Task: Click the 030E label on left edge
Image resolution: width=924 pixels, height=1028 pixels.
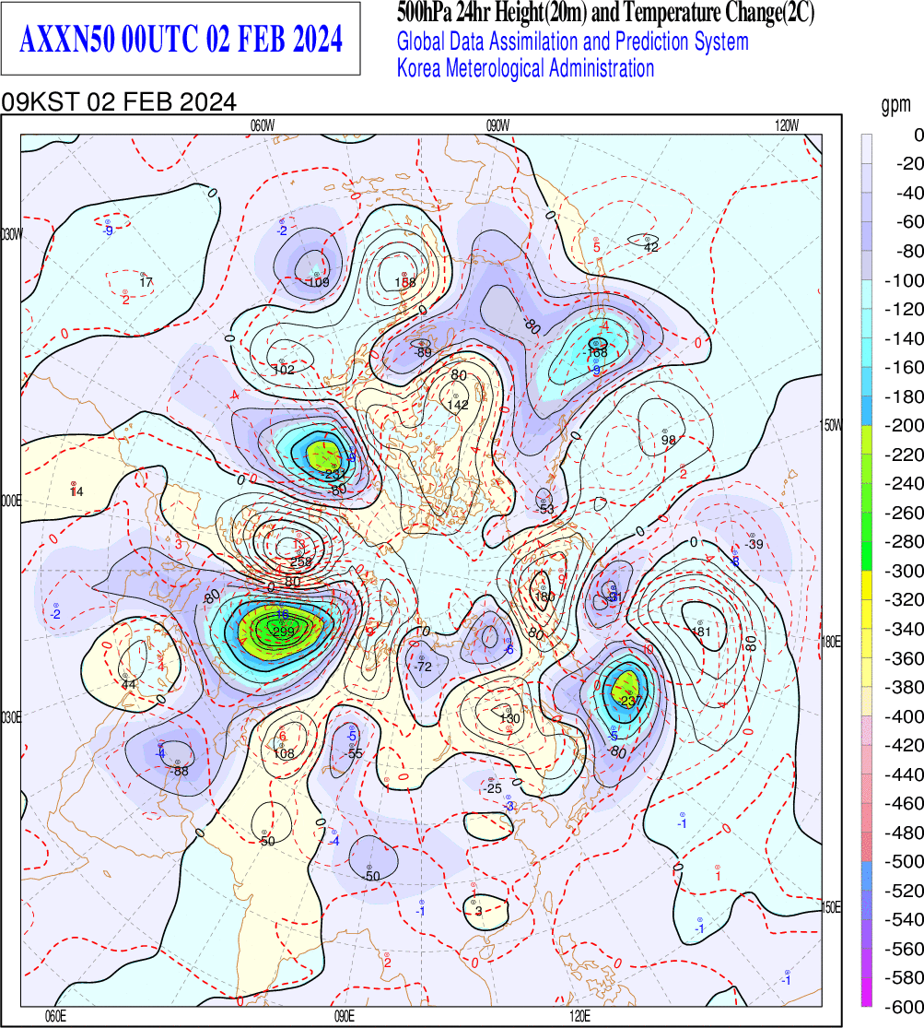Action: pos(10,718)
